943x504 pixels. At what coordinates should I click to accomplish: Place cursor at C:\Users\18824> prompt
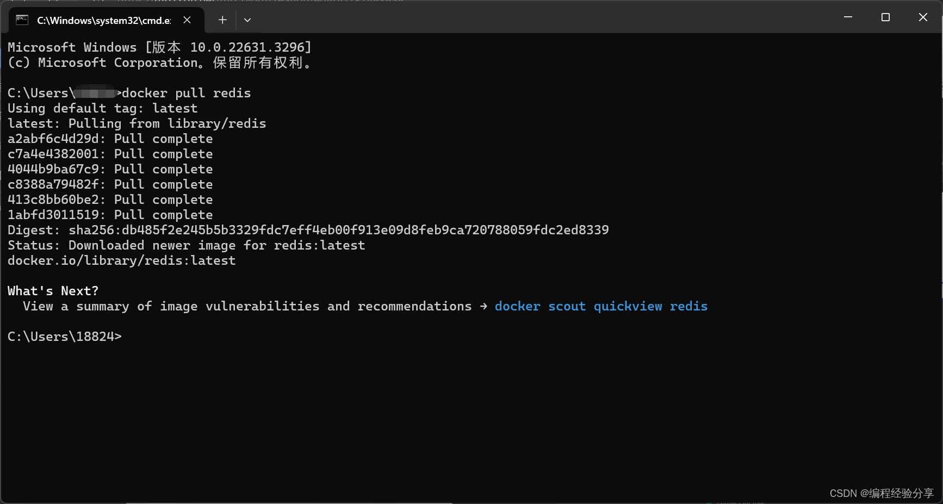(65, 337)
